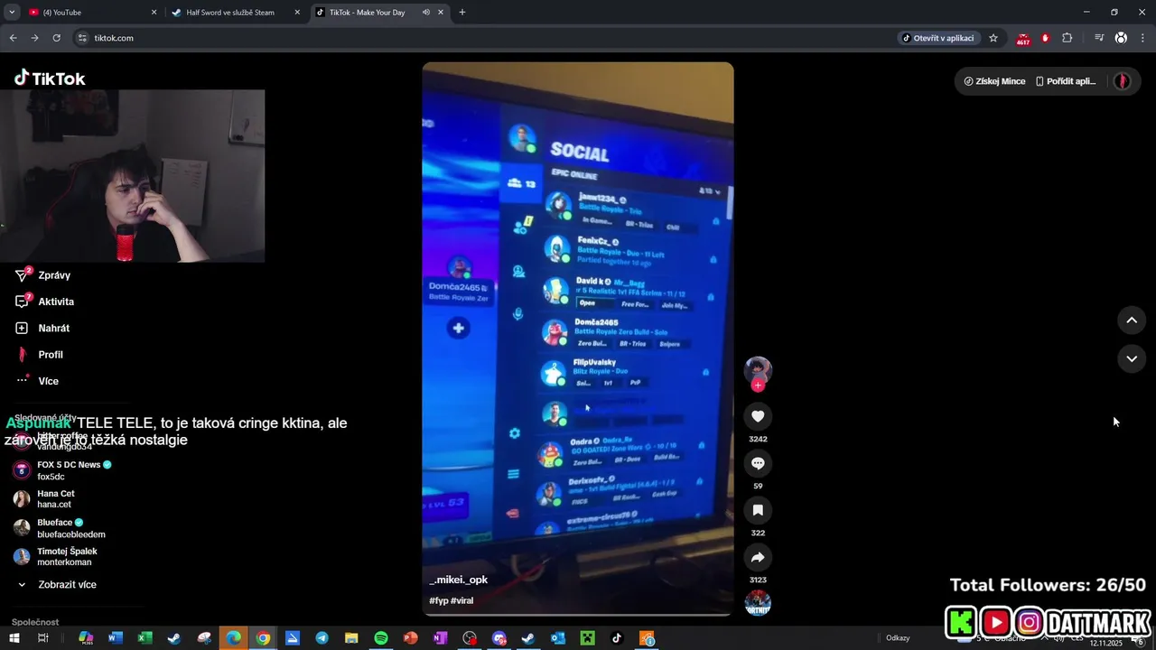Viewport: 1156px width, 650px height.
Task: Go forward in the browser
Action: (34, 38)
